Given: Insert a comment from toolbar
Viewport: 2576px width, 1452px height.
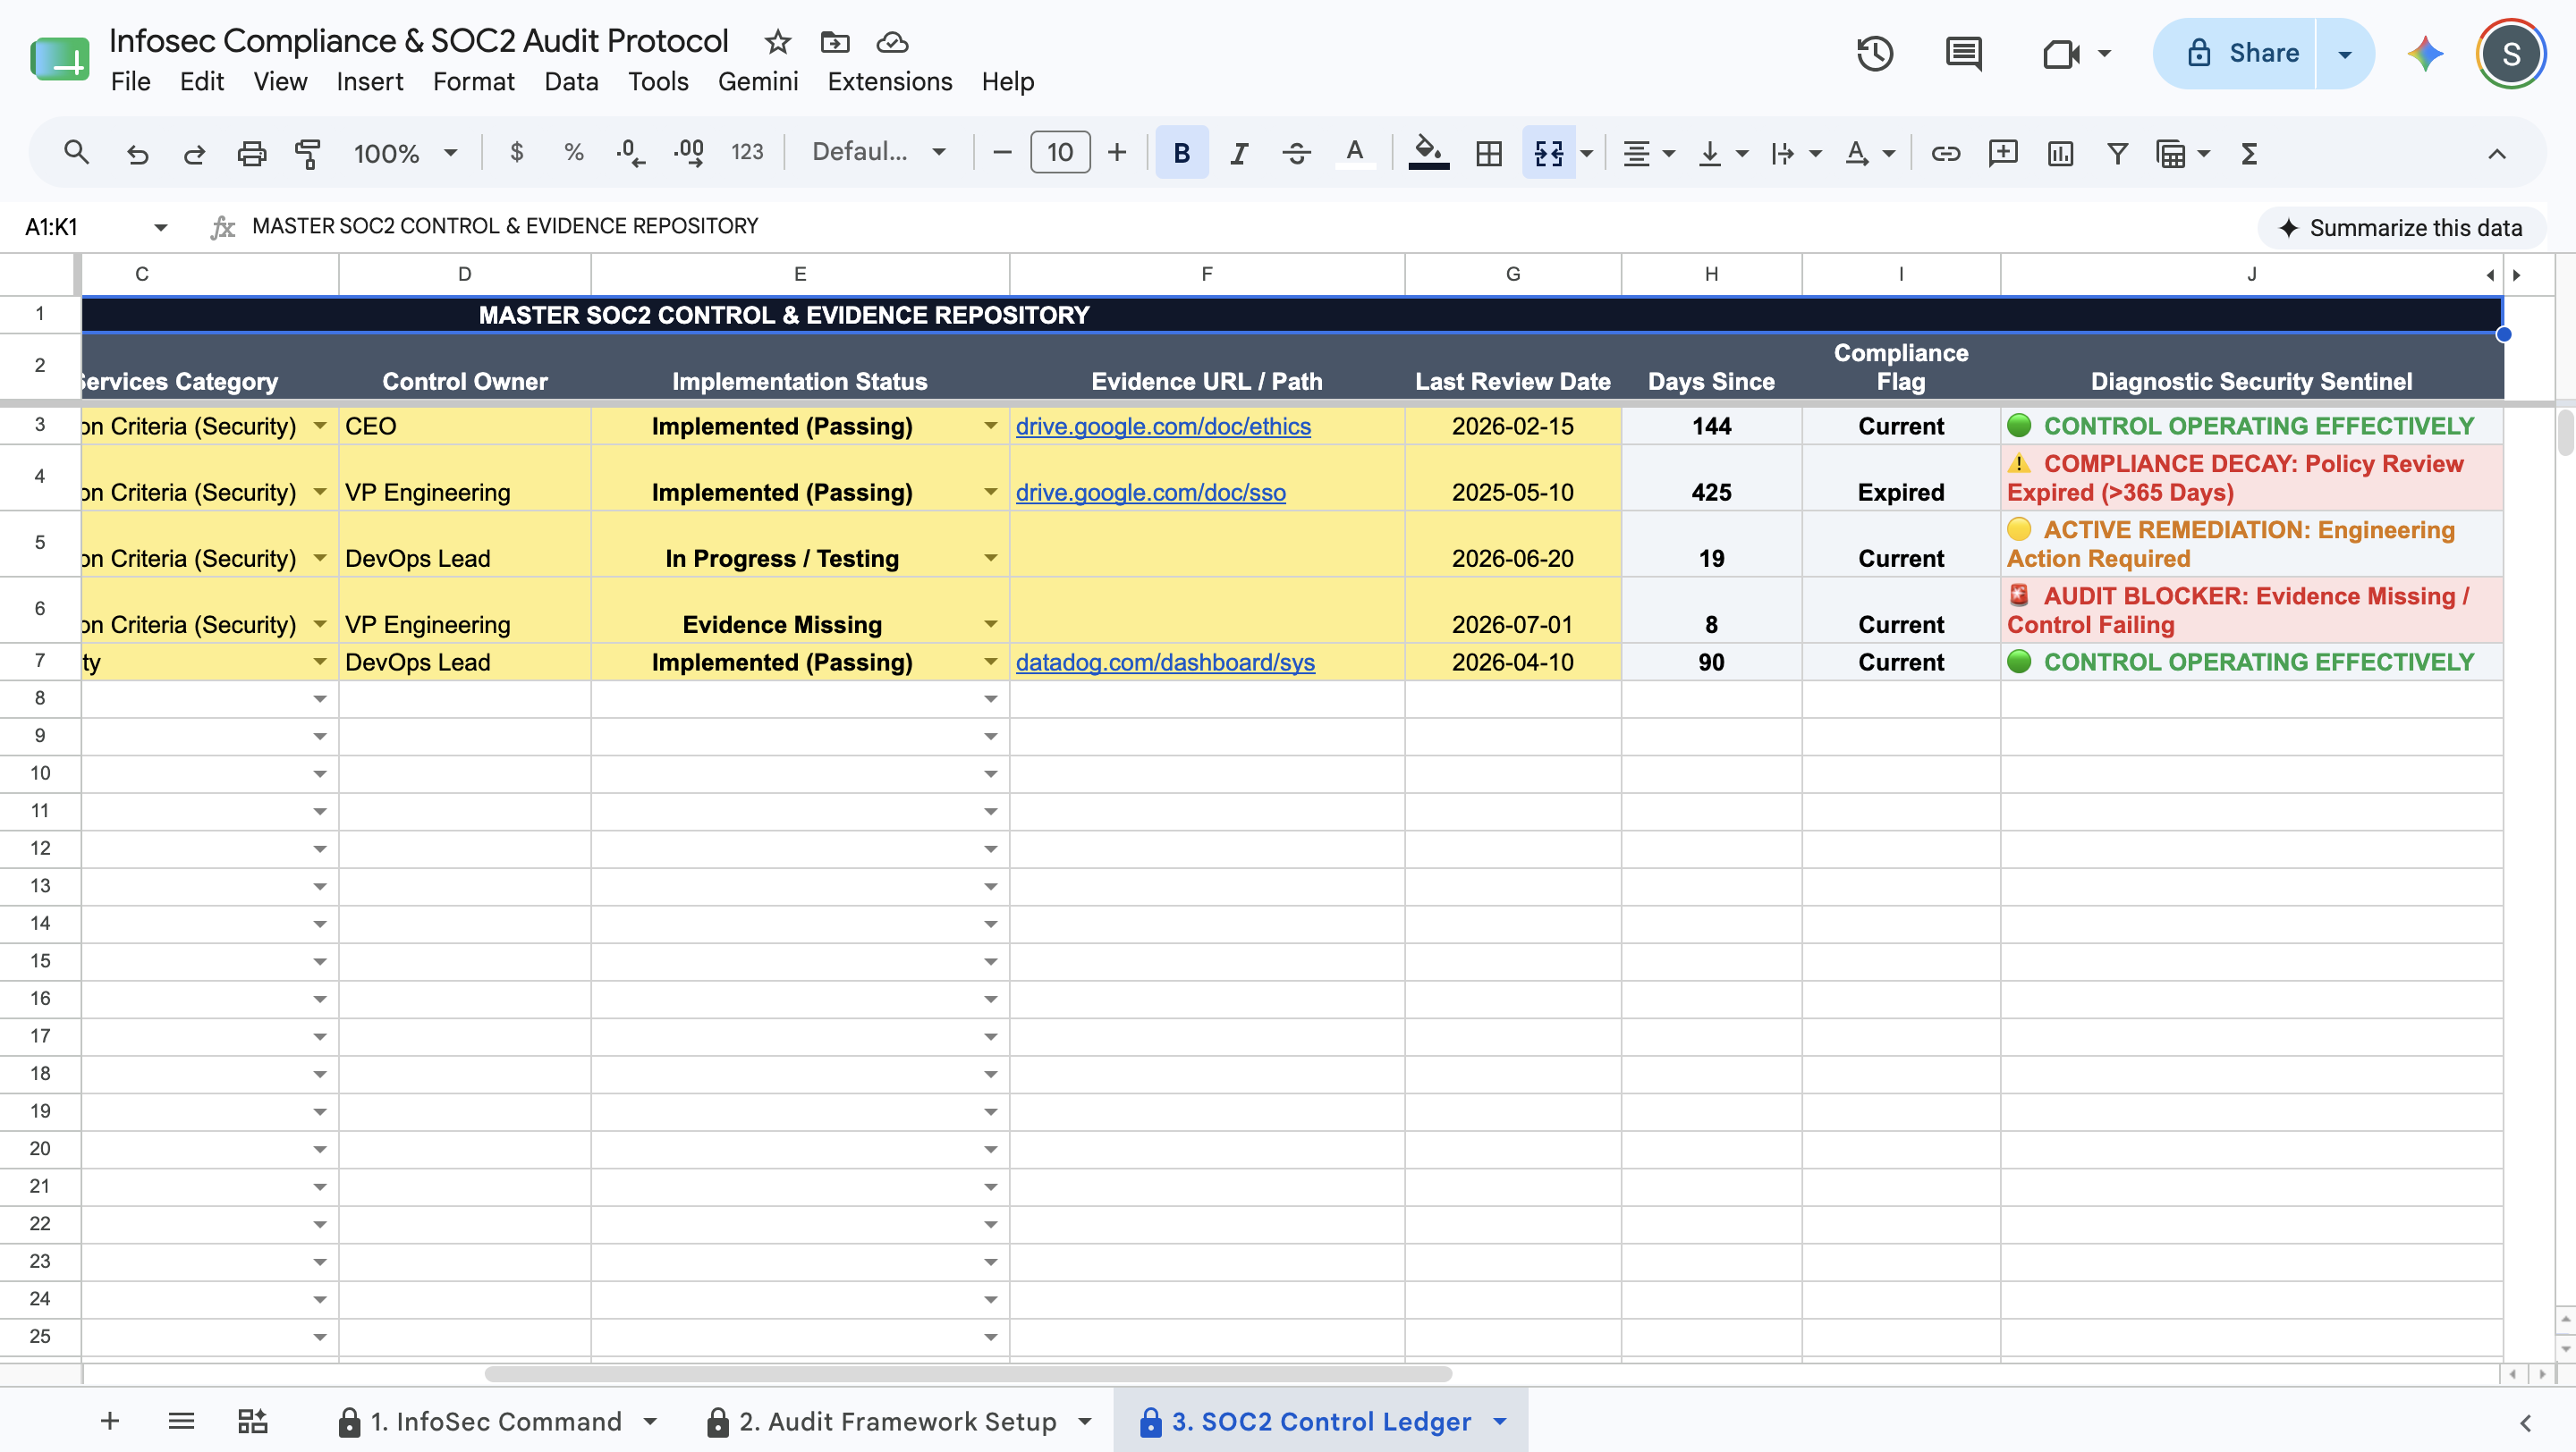Looking at the screenshot, I should [x=2003, y=153].
